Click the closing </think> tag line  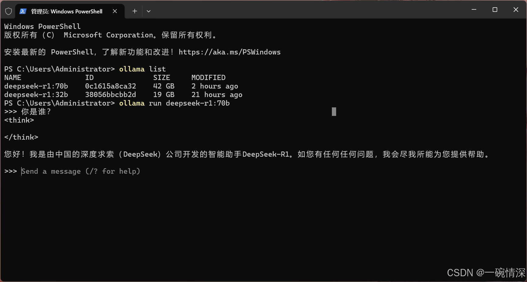pos(21,137)
